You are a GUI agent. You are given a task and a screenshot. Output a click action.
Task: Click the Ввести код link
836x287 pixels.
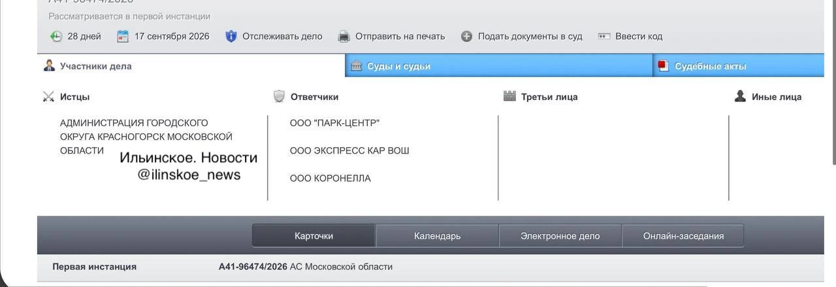coord(639,37)
